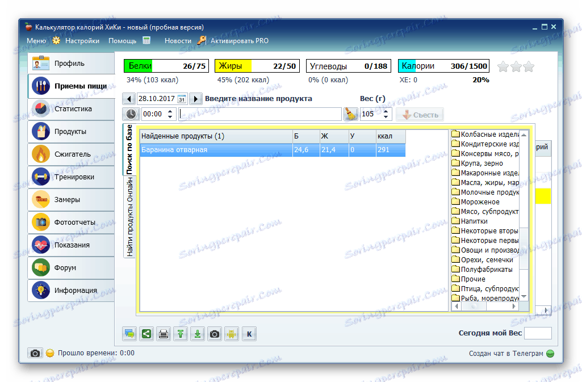Click the camera icon in status bar
Screen dimensions: 582x382
point(35,353)
